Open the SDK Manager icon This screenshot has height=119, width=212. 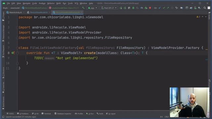click(x=199, y=8)
